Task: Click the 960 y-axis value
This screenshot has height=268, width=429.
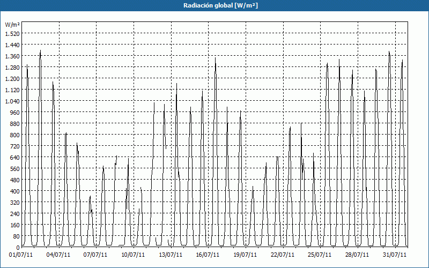Action: [15, 113]
